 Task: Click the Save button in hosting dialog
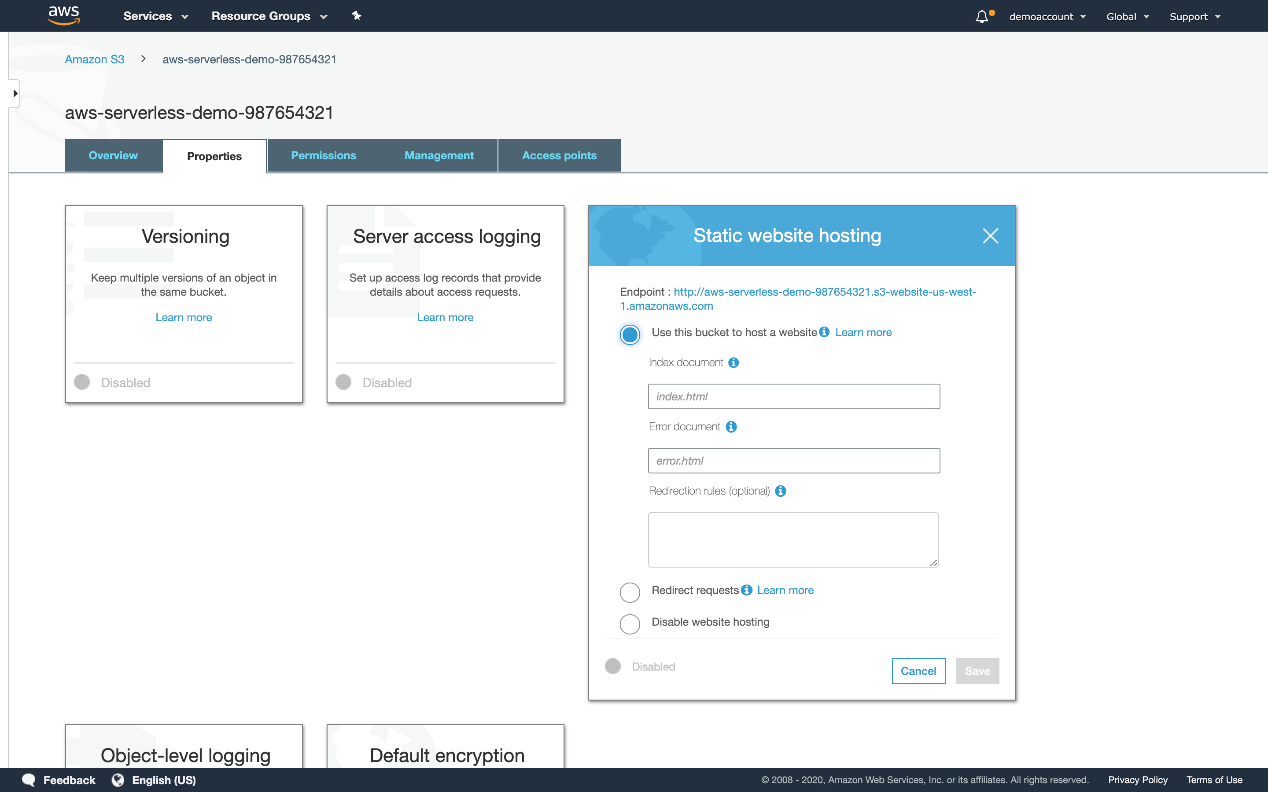(978, 671)
